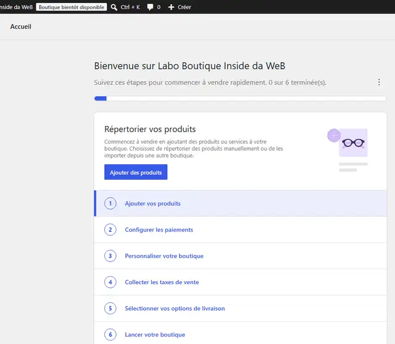The width and height of the screenshot is (395, 344).
Task: Click Créer in the admin bar
Action: coord(185,7)
